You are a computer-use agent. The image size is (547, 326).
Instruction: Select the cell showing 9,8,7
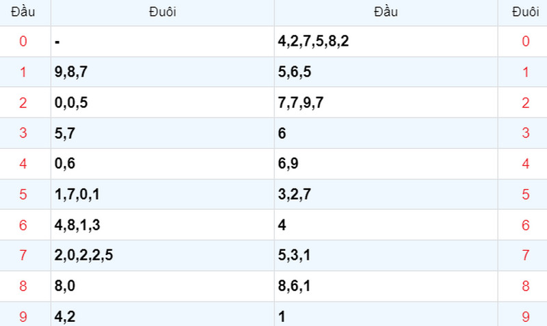[x=163, y=72]
